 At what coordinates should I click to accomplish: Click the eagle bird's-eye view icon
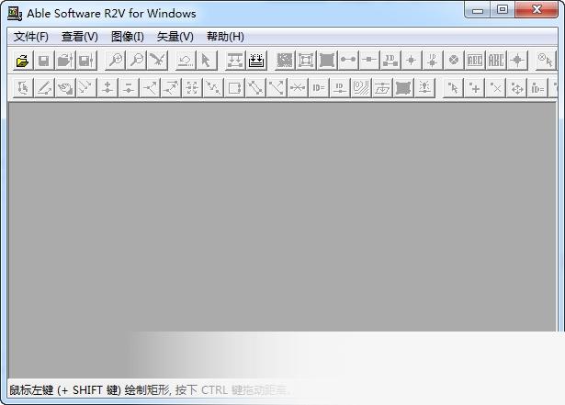(x=158, y=61)
